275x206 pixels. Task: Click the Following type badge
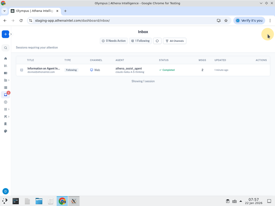71,70
